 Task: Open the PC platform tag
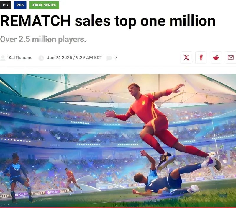tap(5, 5)
